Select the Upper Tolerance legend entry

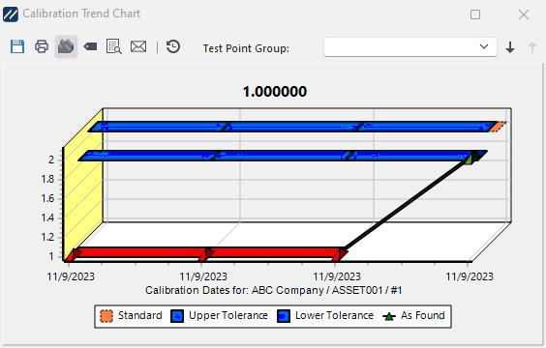point(220,316)
